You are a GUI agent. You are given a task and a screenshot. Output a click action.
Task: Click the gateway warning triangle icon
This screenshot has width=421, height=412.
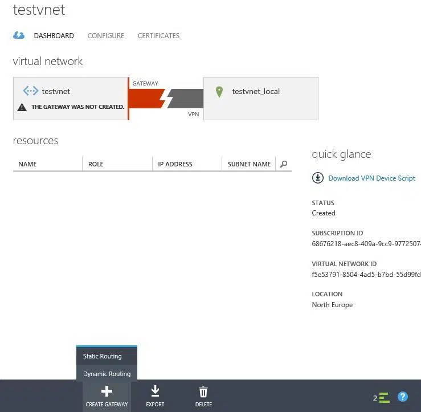tap(22, 107)
